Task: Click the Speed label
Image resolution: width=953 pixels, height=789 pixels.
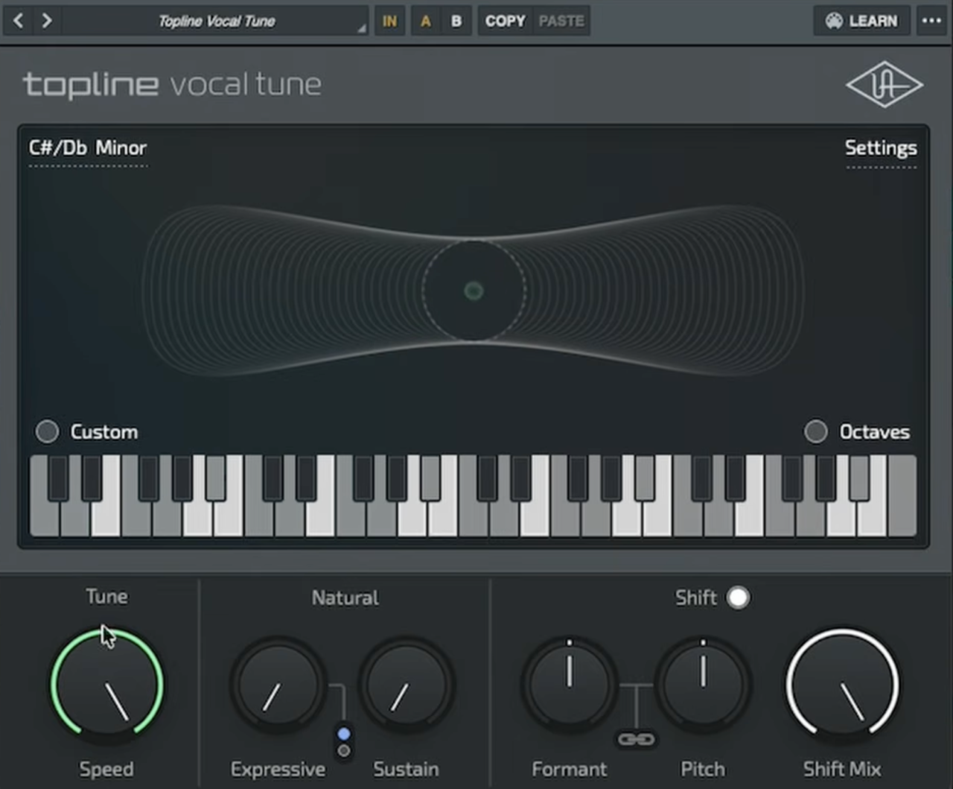Action: click(x=106, y=769)
